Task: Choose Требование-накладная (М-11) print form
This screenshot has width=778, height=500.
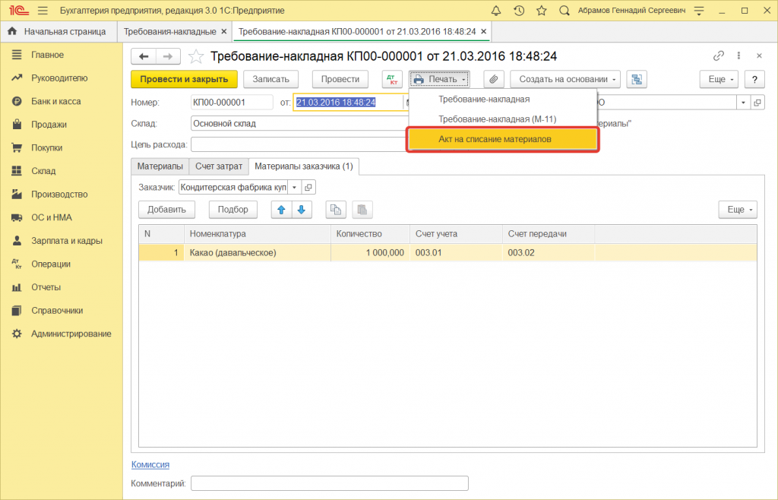Action: (498, 119)
